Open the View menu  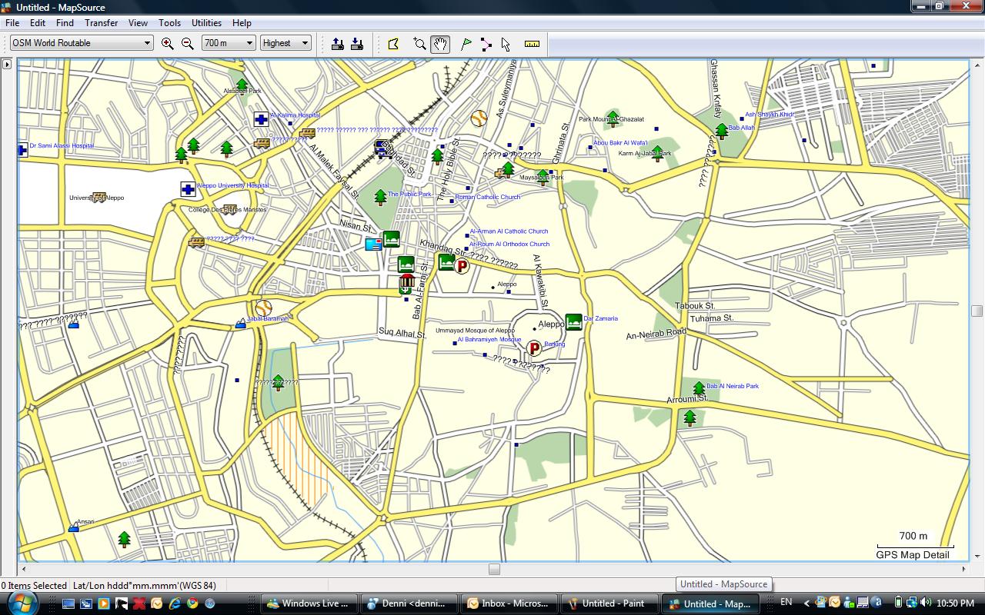[139, 23]
